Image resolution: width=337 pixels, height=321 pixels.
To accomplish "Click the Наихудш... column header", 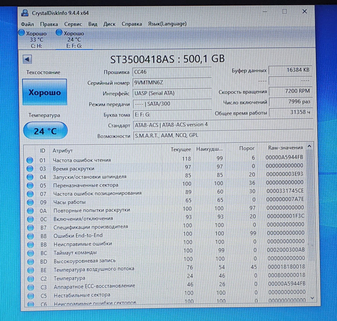I will click(x=209, y=149).
